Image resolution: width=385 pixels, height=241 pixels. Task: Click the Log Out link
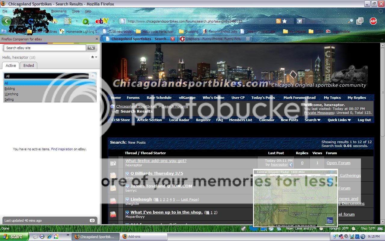(364, 120)
